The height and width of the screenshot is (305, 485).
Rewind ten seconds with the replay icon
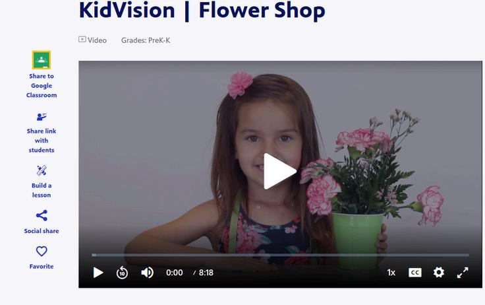point(122,273)
